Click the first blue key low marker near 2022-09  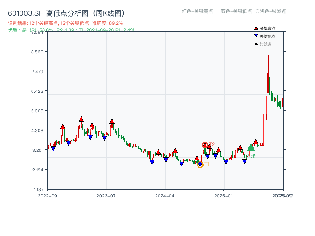point(53,149)
